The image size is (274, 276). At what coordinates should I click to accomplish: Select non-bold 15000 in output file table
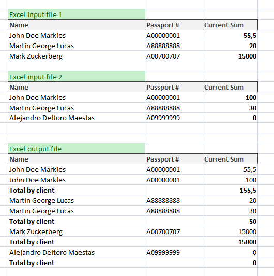(231, 231)
